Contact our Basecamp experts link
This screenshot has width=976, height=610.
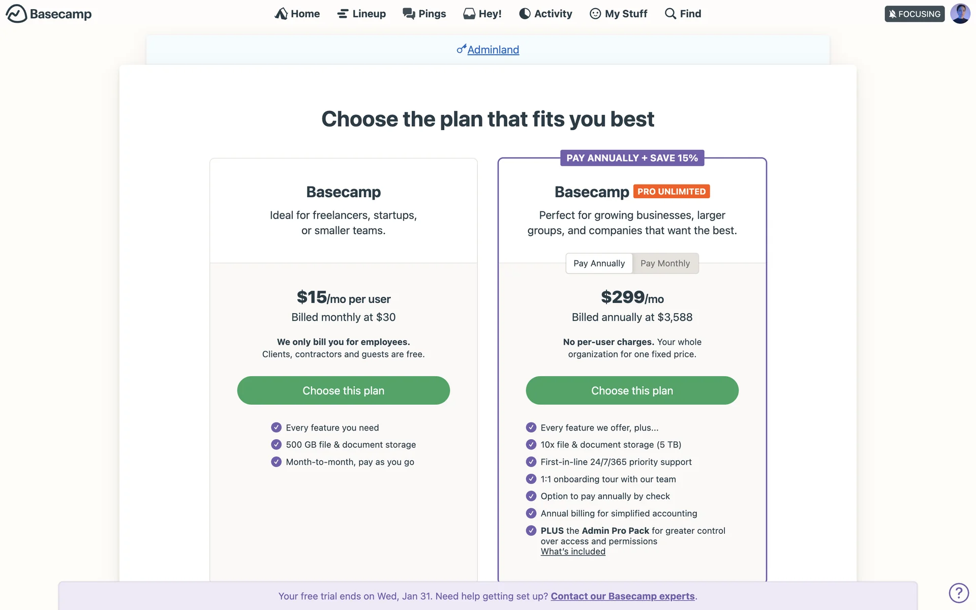point(622,596)
